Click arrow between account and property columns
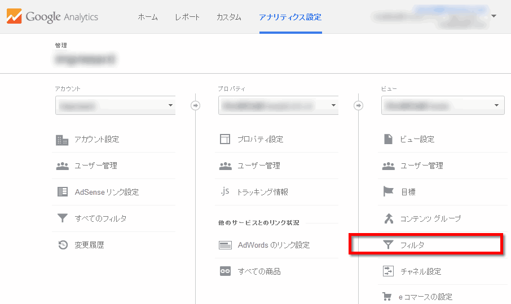Viewport: 511px width, 304px height. [x=196, y=105]
